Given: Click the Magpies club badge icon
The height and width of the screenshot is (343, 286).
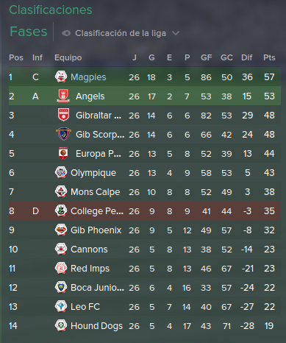Looking at the screenshot, I should [x=61, y=77].
